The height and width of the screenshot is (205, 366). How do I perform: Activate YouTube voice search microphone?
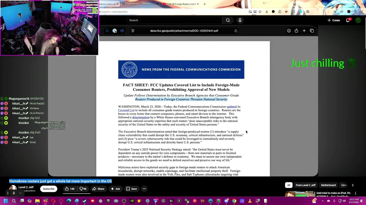[x=240, y=20]
